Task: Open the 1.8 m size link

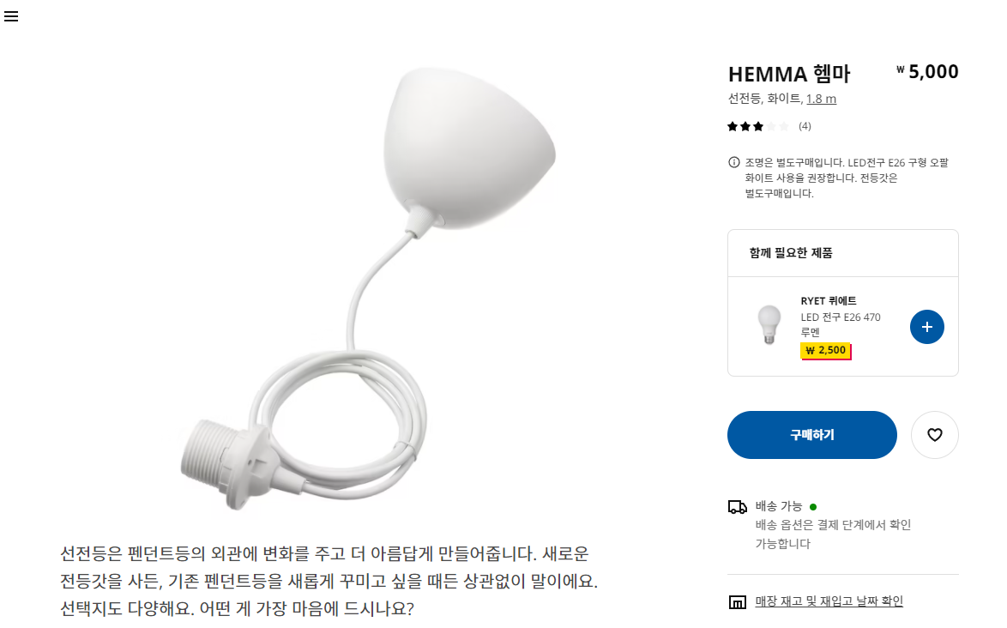Action: (822, 99)
